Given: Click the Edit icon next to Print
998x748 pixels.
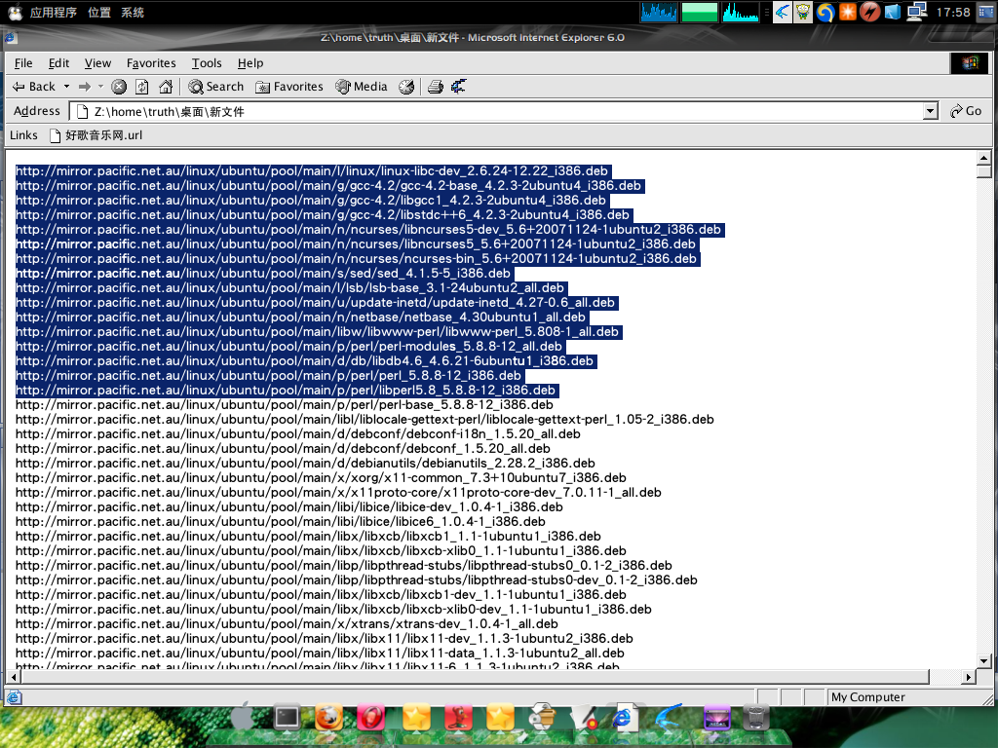Looking at the screenshot, I should tap(458, 87).
